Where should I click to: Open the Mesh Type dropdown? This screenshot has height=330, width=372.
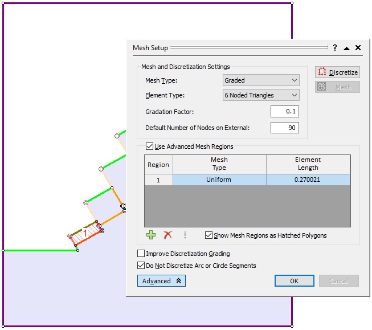(261, 81)
